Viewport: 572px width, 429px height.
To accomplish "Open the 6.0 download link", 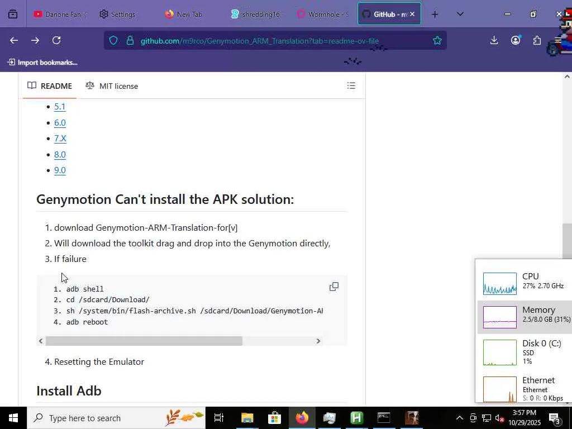I will coord(60,122).
